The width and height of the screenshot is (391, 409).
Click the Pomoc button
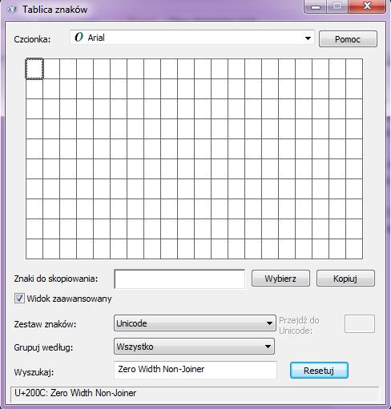tap(348, 39)
